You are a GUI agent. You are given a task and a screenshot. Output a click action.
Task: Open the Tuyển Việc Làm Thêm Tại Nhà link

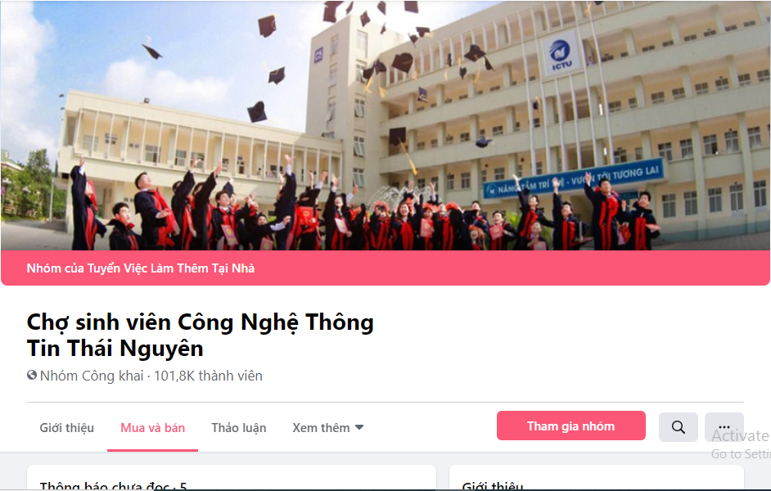pos(171,268)
